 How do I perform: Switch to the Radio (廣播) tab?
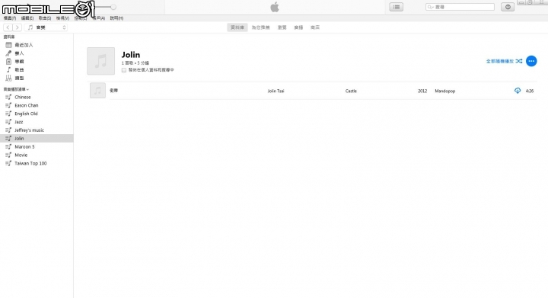(x=298, y=27)
